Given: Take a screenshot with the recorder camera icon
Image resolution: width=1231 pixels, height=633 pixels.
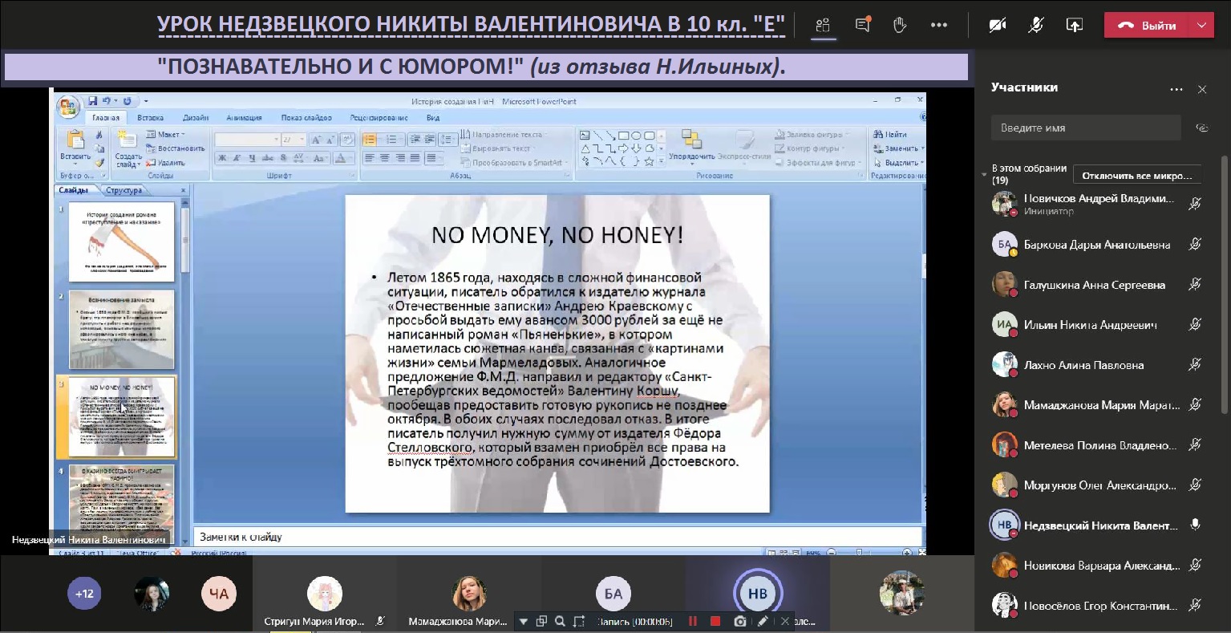Looking at the screenshot, I should coord(739,621).
